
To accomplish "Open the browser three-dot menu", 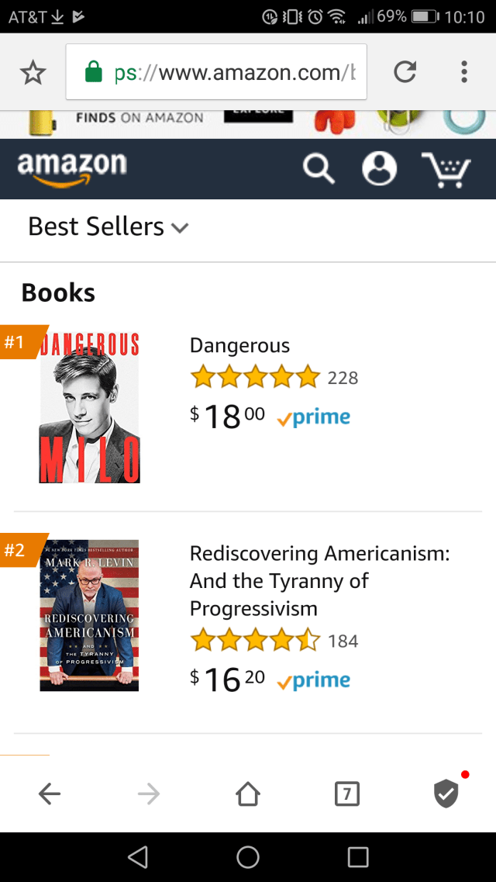I will pyautogui.click(x=463, y=72).
